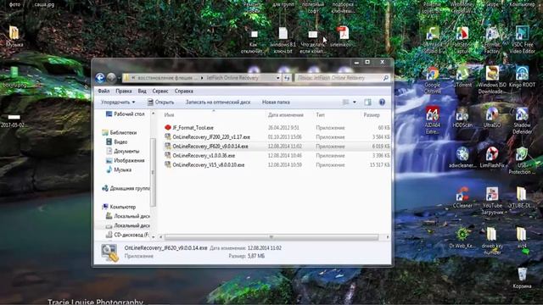Open windows 8.1 ключ.txt desktop file

pyautogui.click(x=283, y=40)
